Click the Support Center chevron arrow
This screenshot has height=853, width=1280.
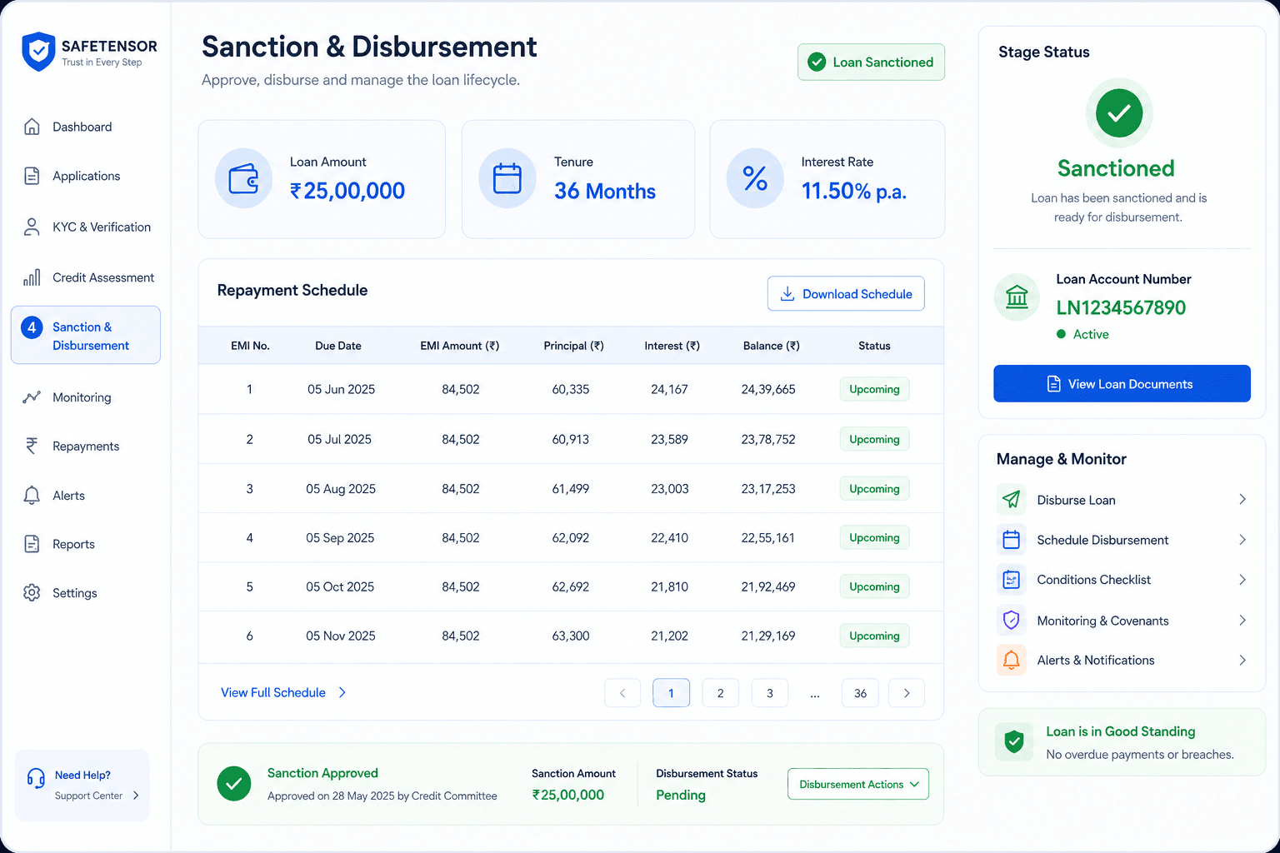coord(136,796)
